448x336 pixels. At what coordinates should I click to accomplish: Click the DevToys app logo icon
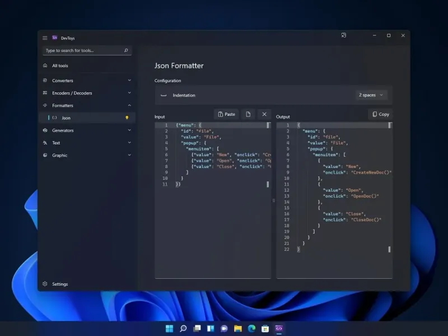pyautogui.click(x=54, y=38)
